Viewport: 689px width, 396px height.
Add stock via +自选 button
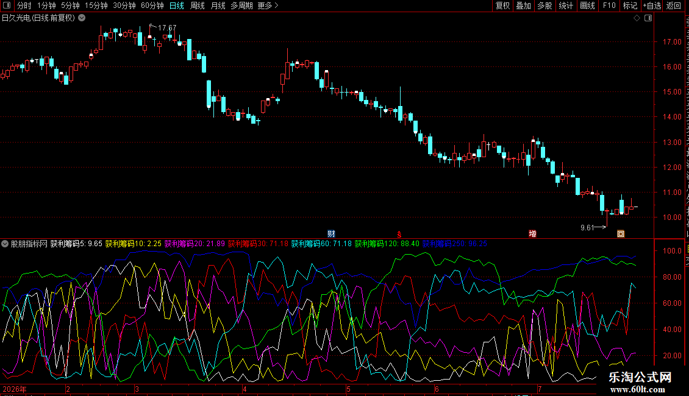pyautogui.click(x=652, y=5)
